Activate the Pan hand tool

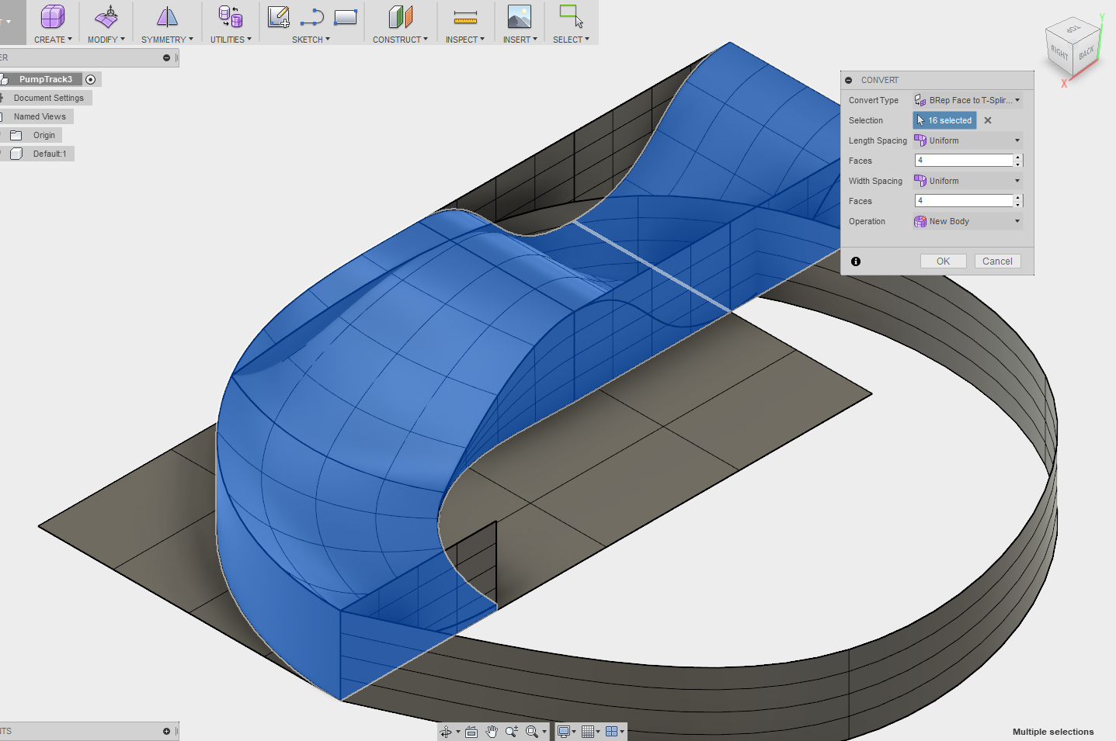[x=492, y=732]
